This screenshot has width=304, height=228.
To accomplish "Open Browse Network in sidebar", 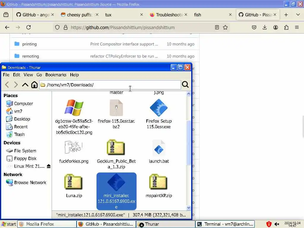I will [26, 183].
